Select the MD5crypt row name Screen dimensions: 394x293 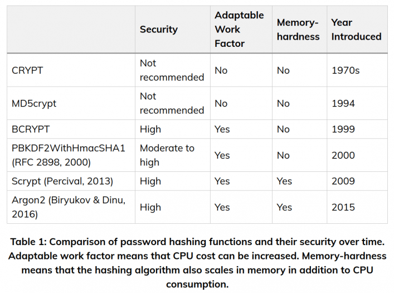[x=34, y=103]
